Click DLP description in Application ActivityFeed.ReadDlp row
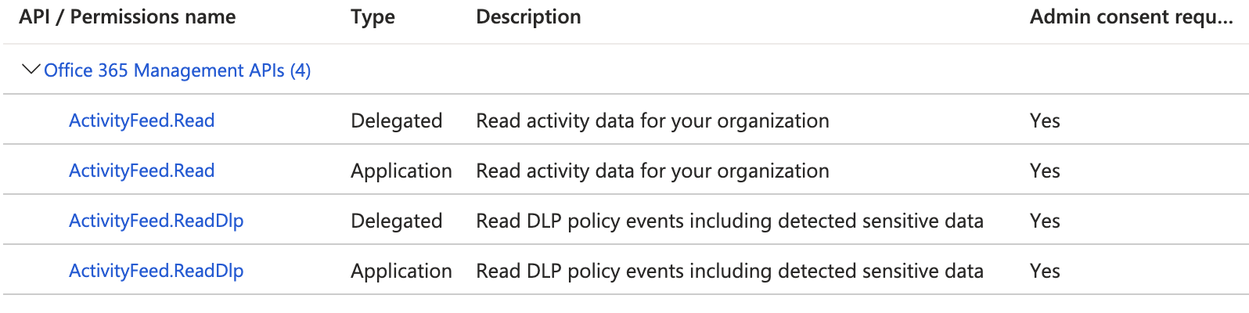Image resolution: width=1249 pixels, height=313 pixels. click(729, 271)
